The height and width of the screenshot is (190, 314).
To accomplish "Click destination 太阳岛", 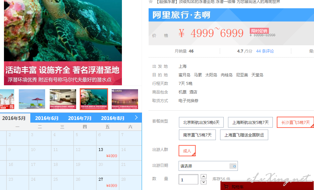I will pos(211,75).
